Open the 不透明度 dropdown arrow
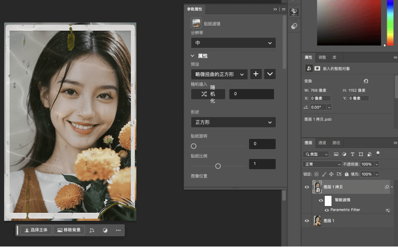398x247 pixels. click(376, 164)
